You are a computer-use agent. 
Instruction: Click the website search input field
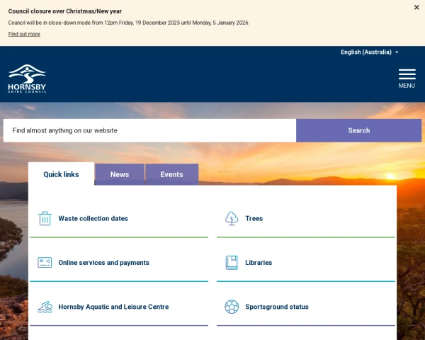[x=149, y=130]
